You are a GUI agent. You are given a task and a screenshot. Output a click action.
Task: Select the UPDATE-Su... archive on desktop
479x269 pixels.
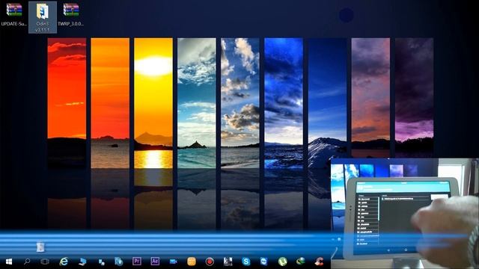pyautogui.click(x=14, y=14)
